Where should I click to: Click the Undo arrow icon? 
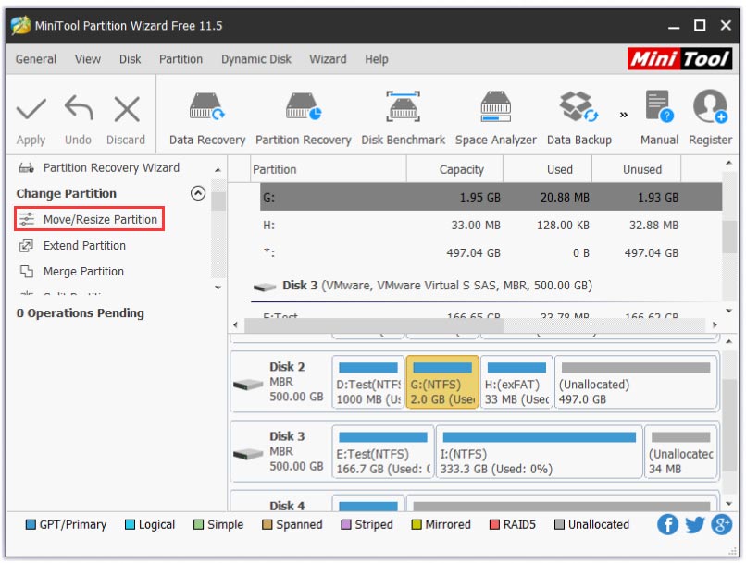click(x=79, y=109)
